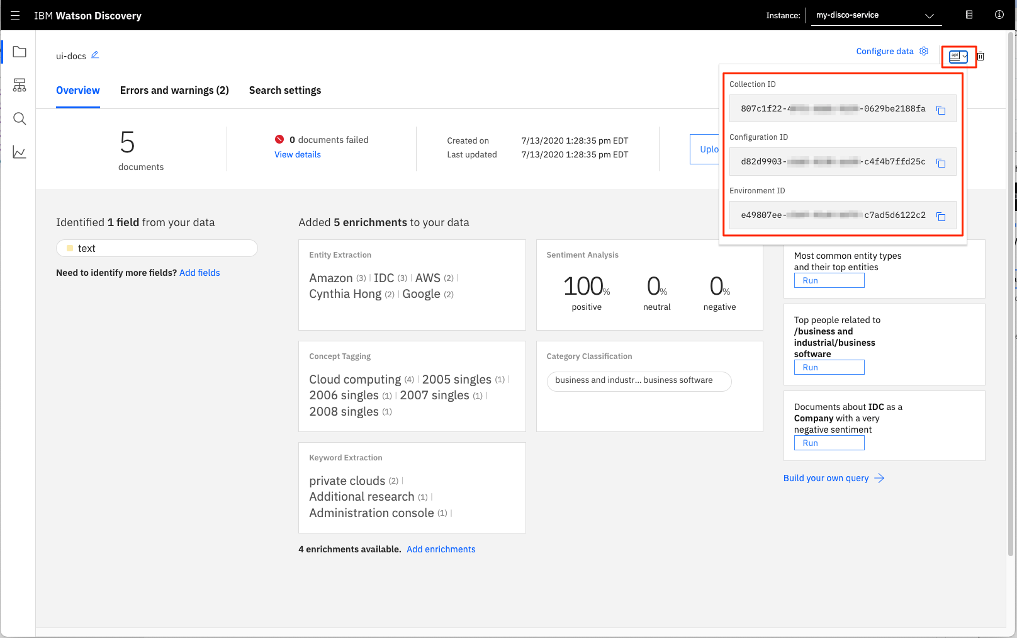This screenshot has height=638, width=1017.
Task: Copy the Collection ID
Action: (x=941, y=110)
